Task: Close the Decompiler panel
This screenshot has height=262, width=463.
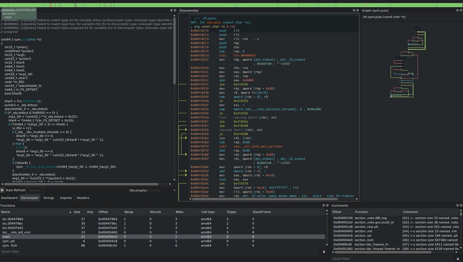Action: [x=175, y=10]
